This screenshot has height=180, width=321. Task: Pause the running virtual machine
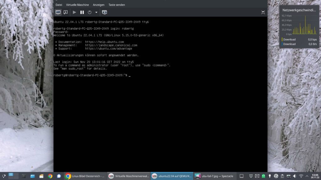82,12
